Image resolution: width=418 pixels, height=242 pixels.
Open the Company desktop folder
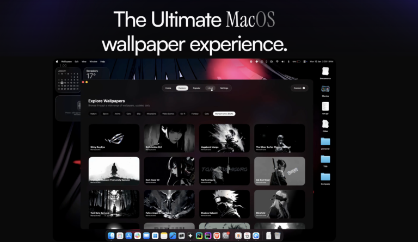(x=325, y=178)
